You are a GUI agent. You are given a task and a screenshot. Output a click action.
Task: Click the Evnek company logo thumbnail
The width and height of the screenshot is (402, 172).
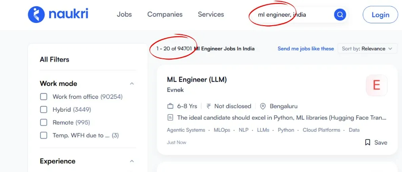coord(376,85)
